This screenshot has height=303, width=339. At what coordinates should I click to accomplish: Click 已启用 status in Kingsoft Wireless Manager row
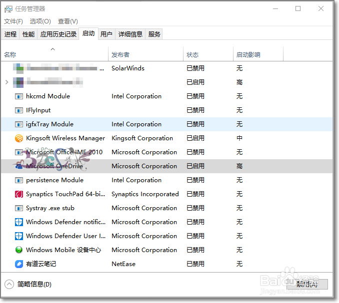(195, 138)
